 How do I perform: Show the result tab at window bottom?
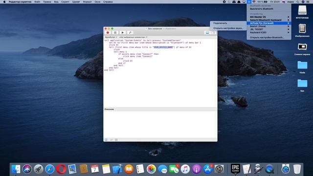click(x=111, y=140)
